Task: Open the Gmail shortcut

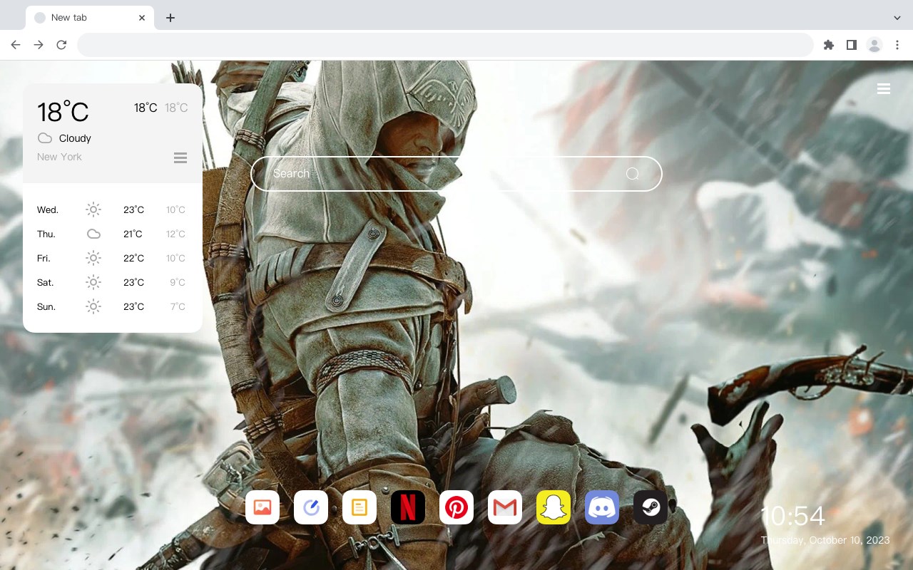Action: (x=505, y=507)
